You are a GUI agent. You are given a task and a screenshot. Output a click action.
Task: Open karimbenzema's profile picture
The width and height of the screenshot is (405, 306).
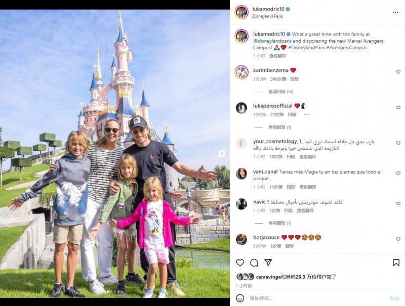(x=241, y=72)
